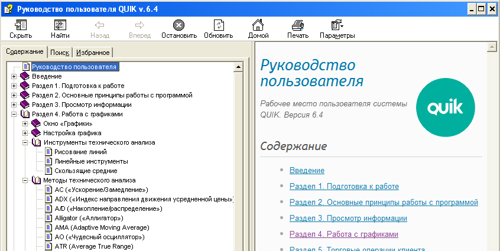
Task: Expand Раздел 3. Просмотр информации node
Action: (x=14, y=105)
